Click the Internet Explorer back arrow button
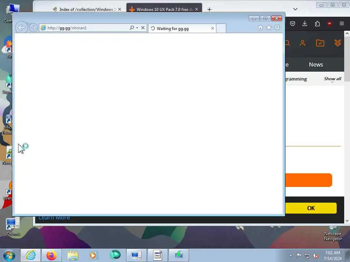Screen dimensions: 350x262 pyautogui.click(x=22, y=28)
